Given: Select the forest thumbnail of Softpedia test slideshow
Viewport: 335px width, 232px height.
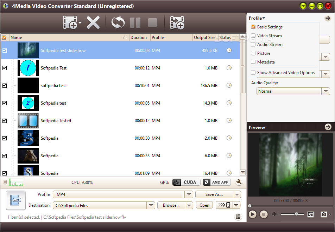Looking at the screenshot, I should [x=28, y=51].
